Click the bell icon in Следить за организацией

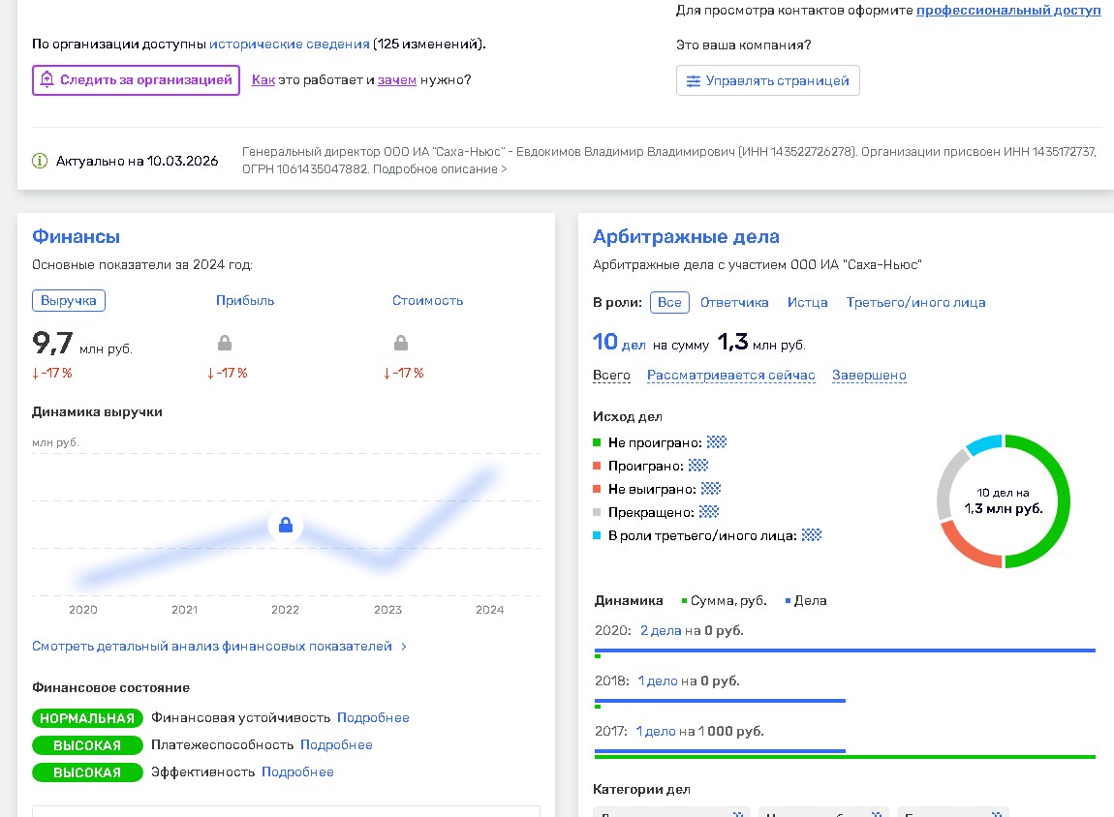[46, 80]
